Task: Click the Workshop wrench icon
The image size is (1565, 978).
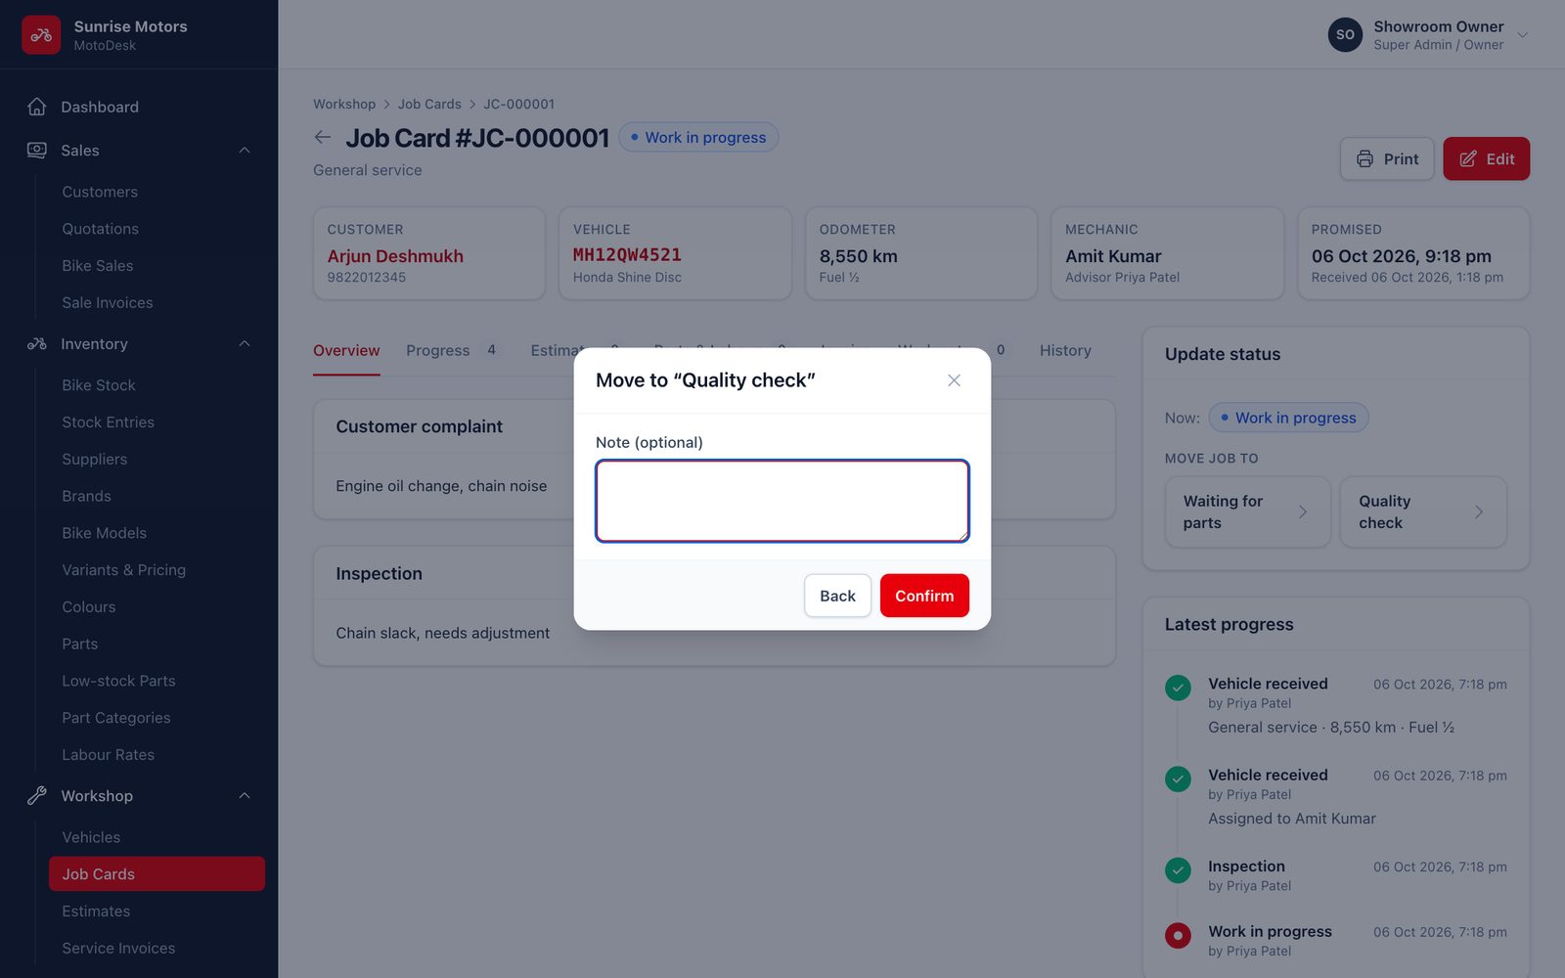Action: click(37, 796)
